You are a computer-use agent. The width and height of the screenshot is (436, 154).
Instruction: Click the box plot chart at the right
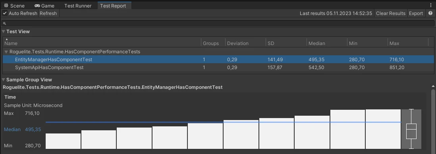coord(411,129)
